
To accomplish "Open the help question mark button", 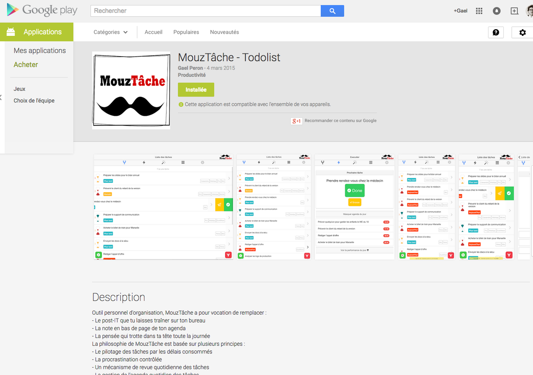I will tap(496, 32).
